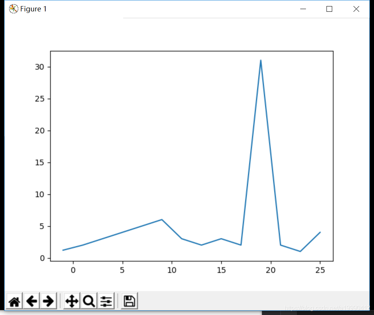Viewport: 374px width, 315px height.
Task: Go back to the previous view arrow
Action: (x=32, y=301)
